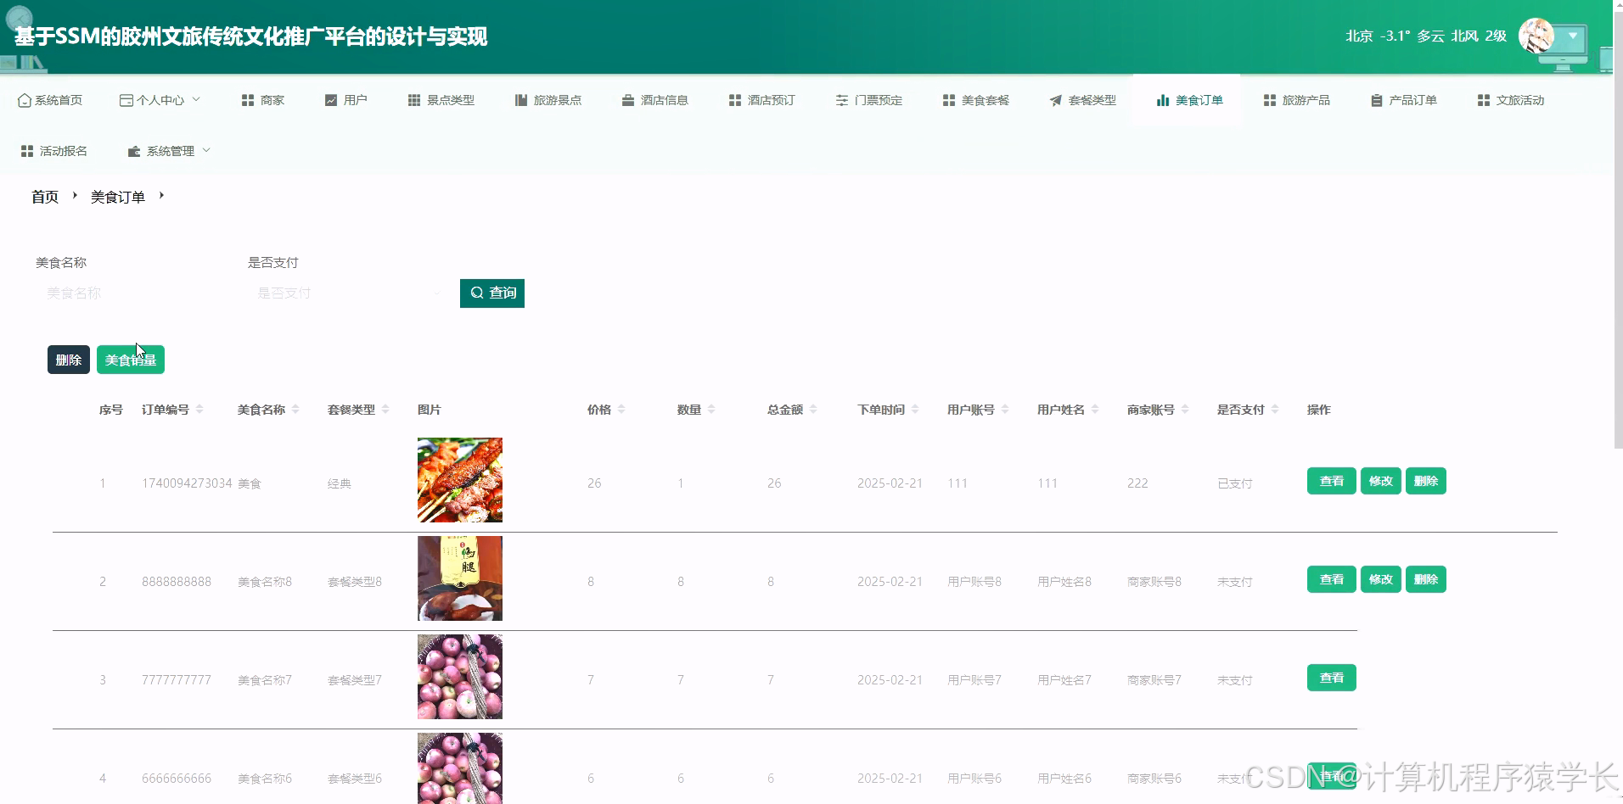The height and width of the screenshot is (804, 1623).
Task: Click the 美食销量 button
Action: 130,359
